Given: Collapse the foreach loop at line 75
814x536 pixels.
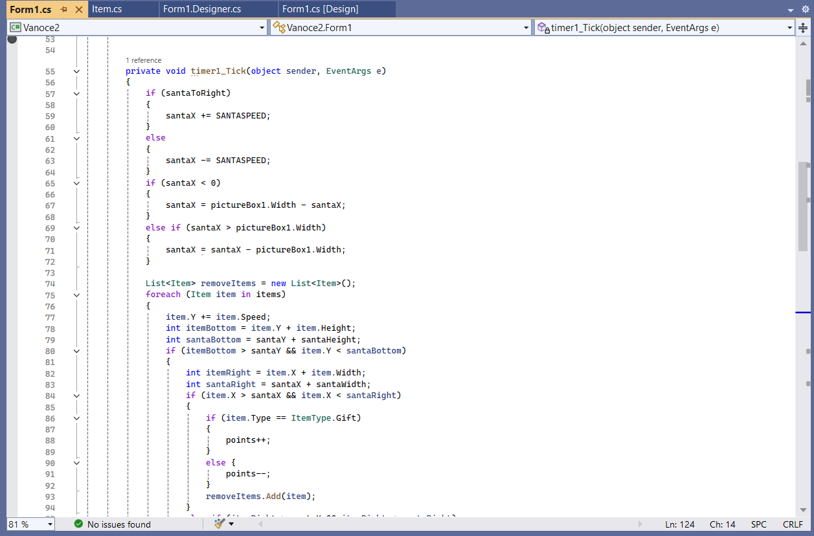Looking at the screenshot, I should [76, 295].
